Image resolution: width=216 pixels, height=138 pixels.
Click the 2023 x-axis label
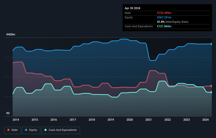tap(187, 120)
